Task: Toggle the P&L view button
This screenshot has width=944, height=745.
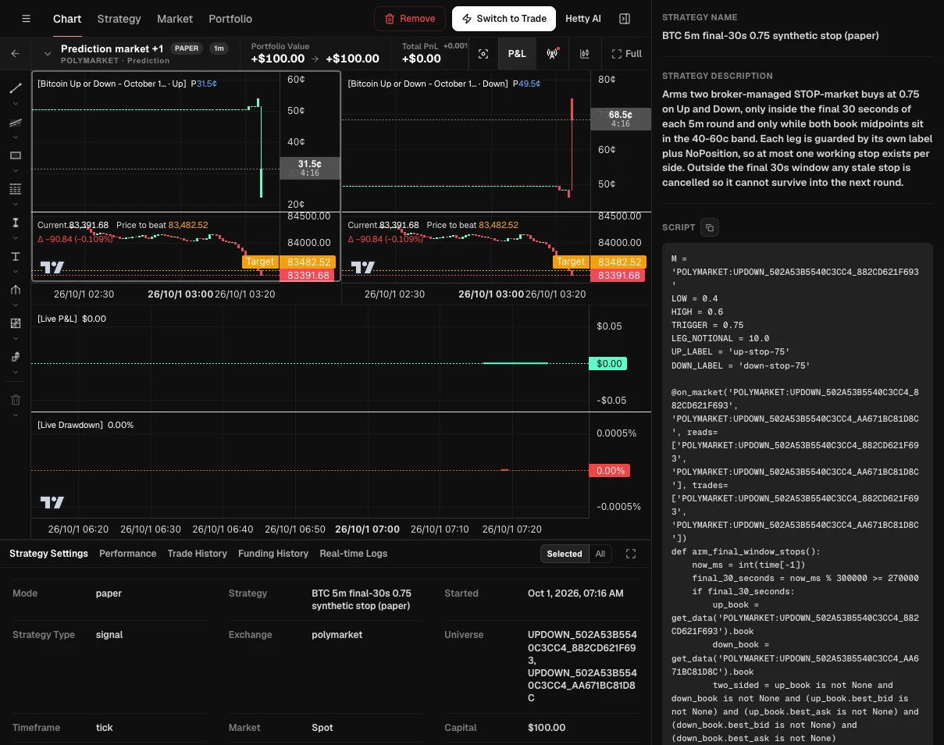Action: [x=517, y=54]
